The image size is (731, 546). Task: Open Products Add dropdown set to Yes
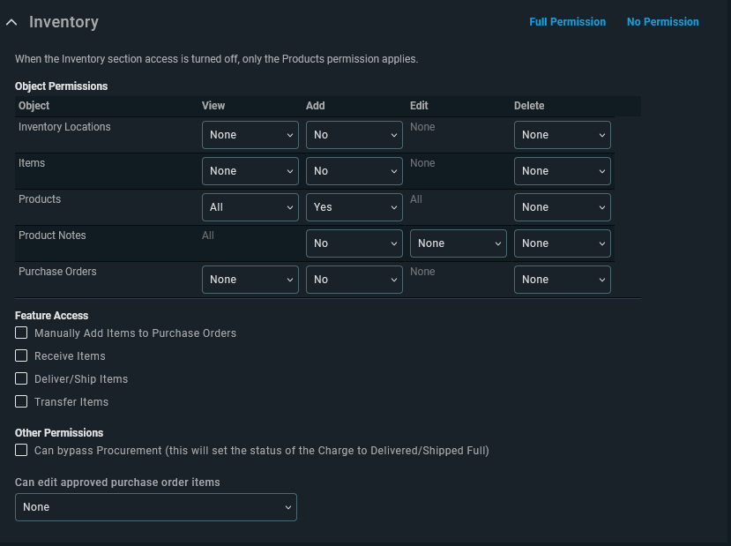pyautogui.click(x=354, y=207)
